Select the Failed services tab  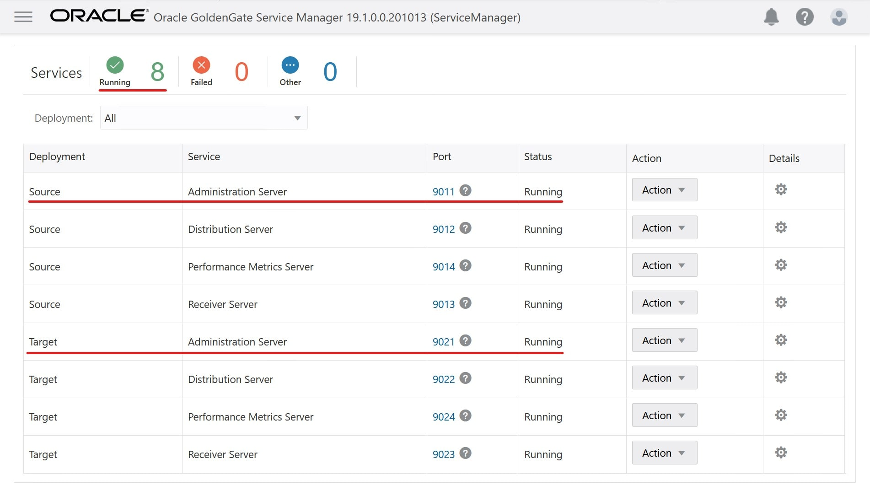pos(201,71)
